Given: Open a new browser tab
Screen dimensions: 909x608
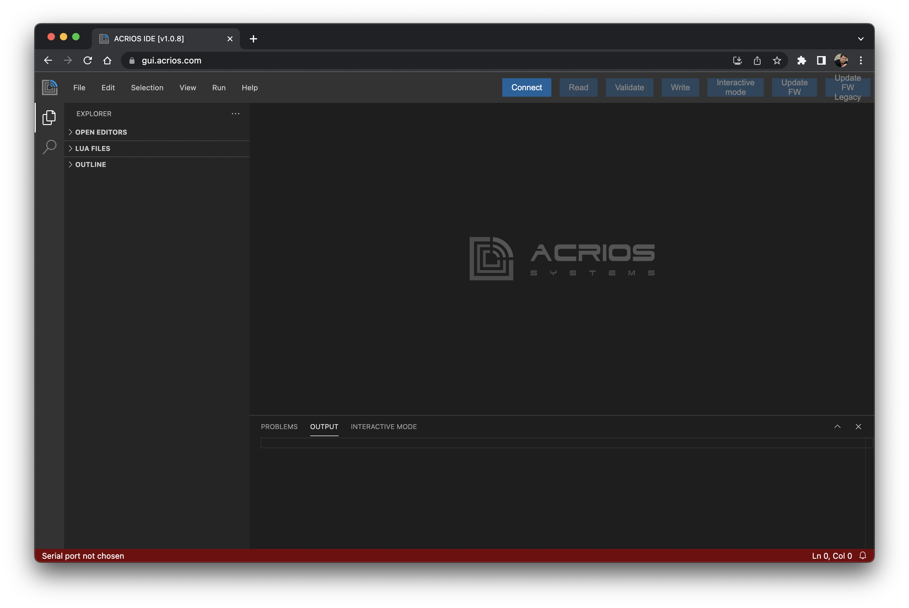Looking at the screenshot, I should pyautogui.click(x=253, y=39).
